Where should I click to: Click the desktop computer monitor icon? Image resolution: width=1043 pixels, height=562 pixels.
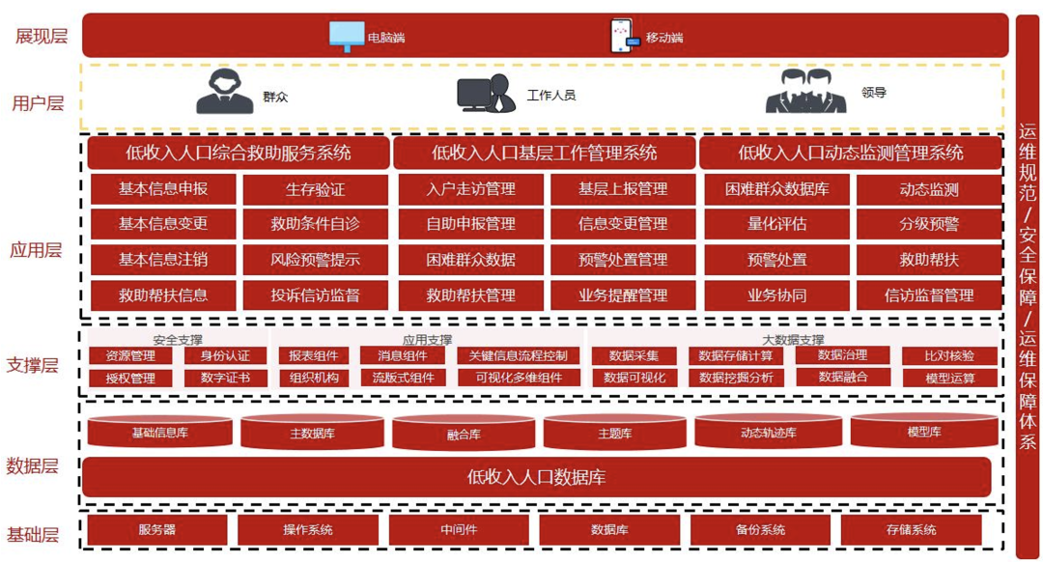coord(346,37)
